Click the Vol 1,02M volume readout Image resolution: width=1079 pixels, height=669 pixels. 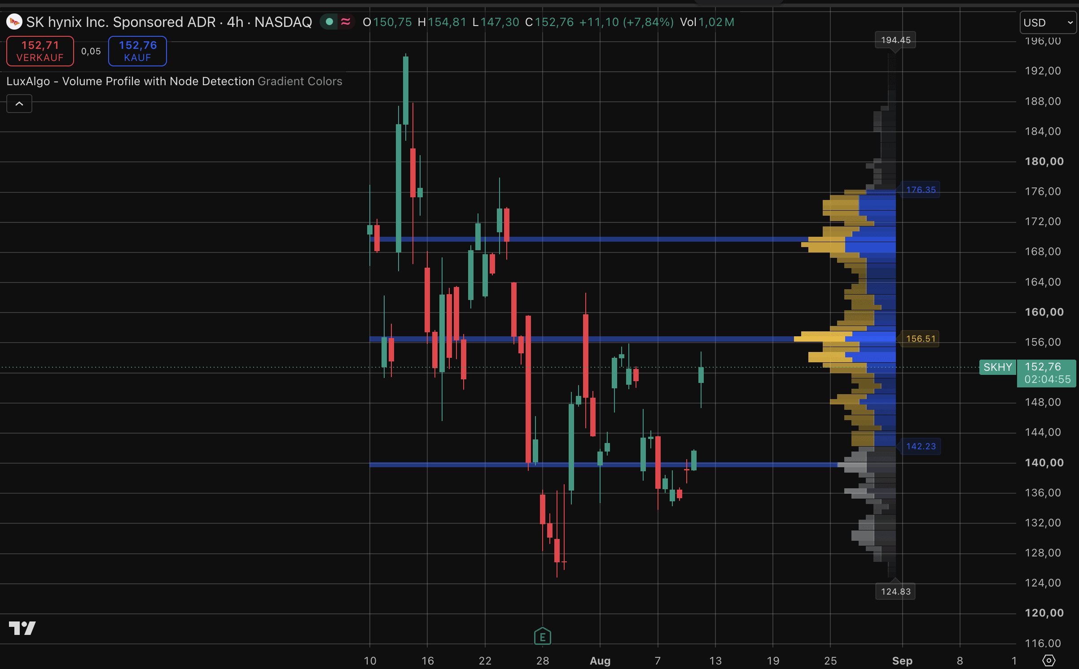click(x=707, y=22)
